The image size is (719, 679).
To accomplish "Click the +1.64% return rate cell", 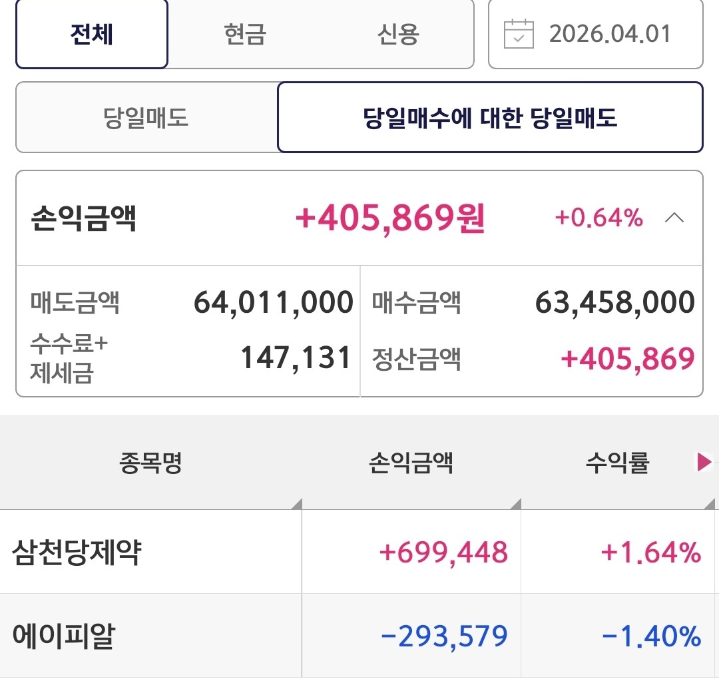I will [651, 553].
